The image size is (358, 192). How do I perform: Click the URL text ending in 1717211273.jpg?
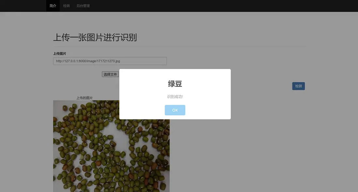coord(88,61)
